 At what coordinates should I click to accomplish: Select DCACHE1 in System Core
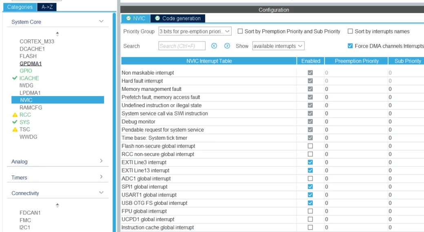click(32, 49)
